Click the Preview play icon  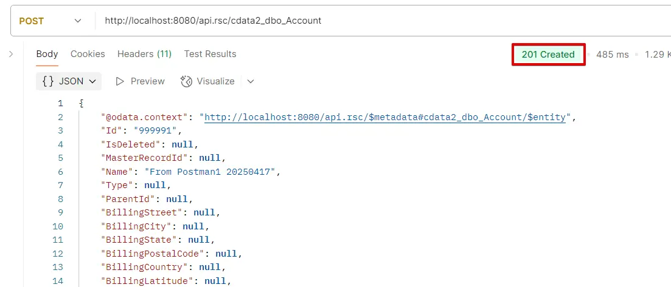click(120, 81)
